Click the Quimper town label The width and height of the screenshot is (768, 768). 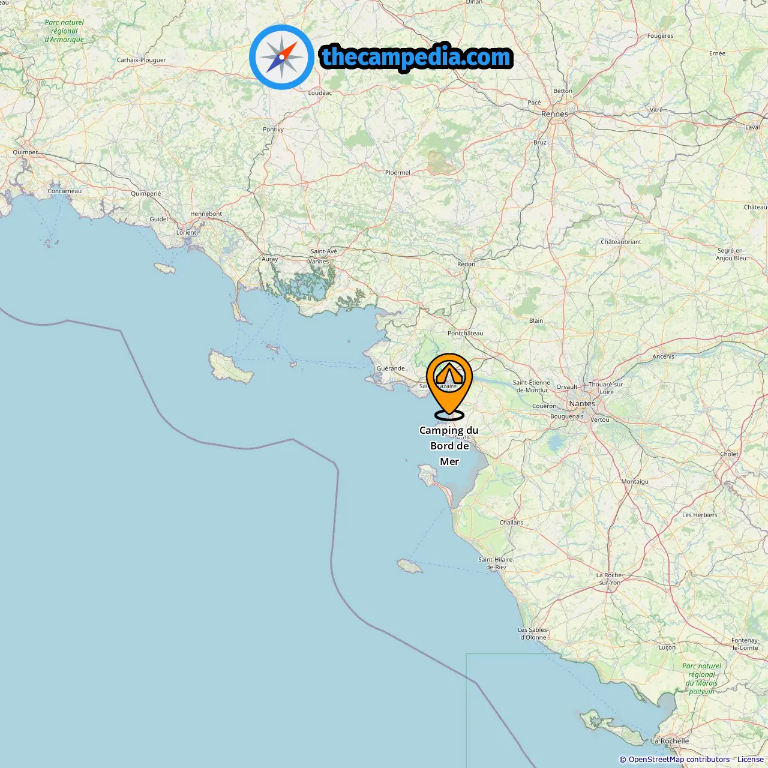25,152
